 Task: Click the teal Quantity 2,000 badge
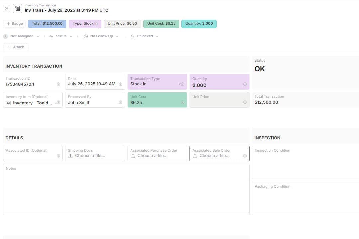coord(199,24)
